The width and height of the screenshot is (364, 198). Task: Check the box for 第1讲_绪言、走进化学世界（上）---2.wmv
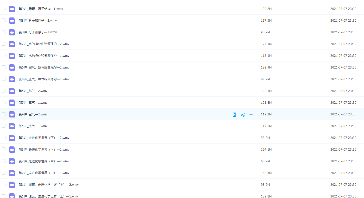pyautogui.click(x=4, y=184)
